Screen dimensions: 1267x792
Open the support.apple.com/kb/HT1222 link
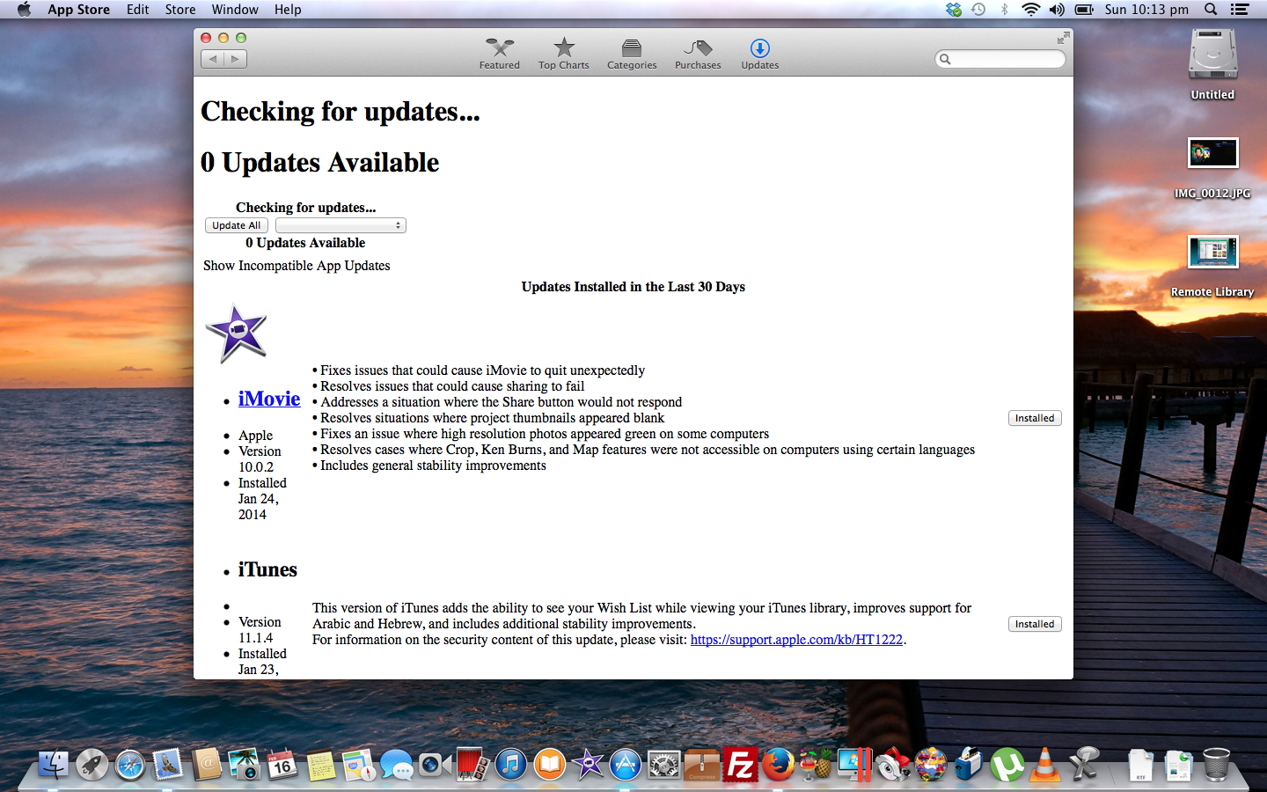click(796, 640)
